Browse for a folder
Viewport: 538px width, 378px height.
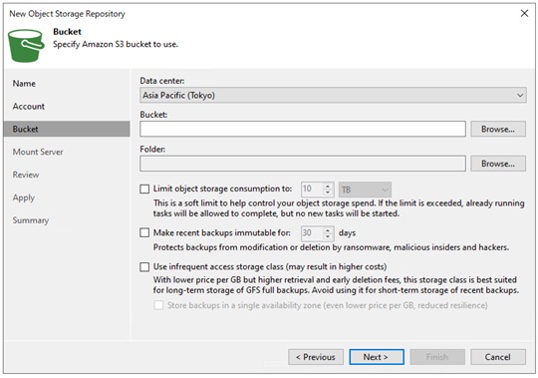tap(498, 164)
